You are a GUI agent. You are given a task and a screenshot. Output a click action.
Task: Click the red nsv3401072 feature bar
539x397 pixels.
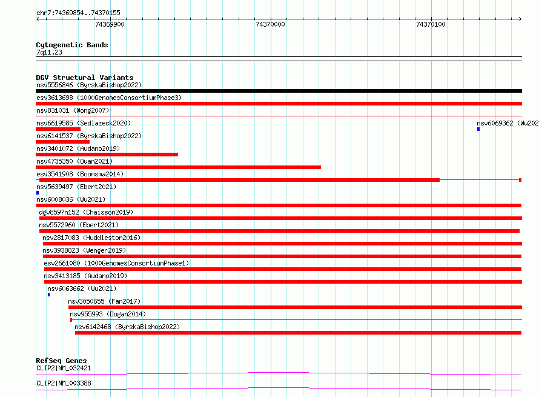(107, 155)
